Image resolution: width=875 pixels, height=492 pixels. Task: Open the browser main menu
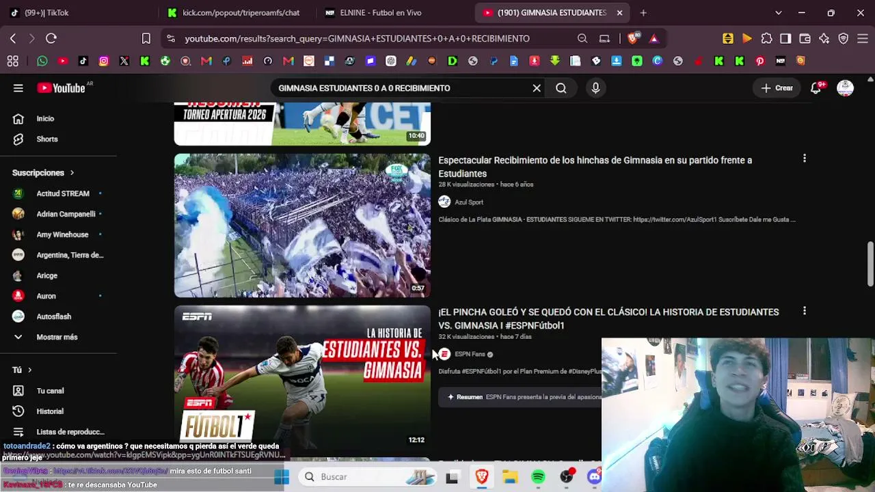tap(862, 38)
